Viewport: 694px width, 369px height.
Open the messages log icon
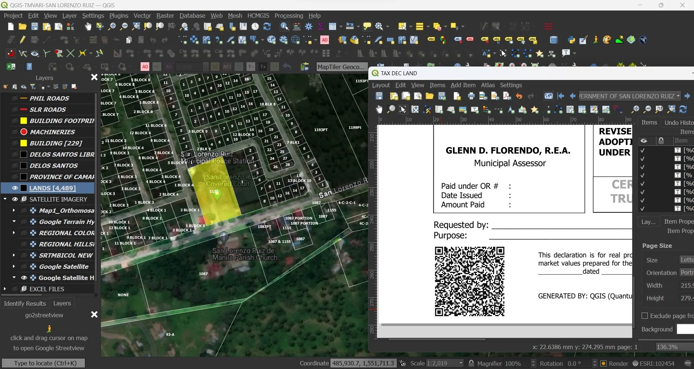pos(687,363)
